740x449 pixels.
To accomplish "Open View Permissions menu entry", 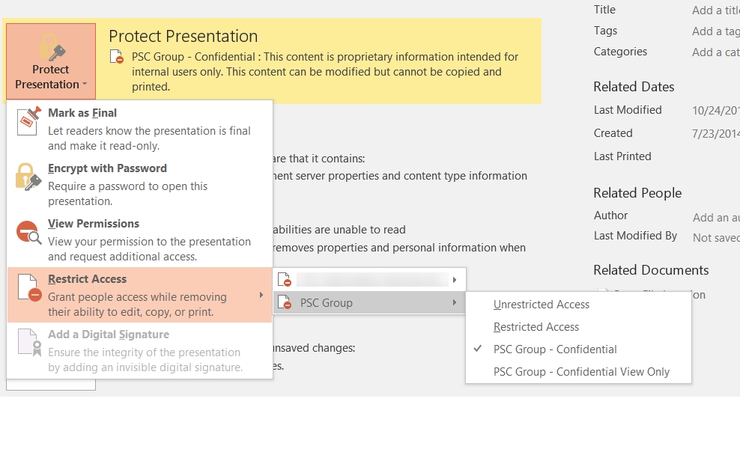I will (140, 239).
